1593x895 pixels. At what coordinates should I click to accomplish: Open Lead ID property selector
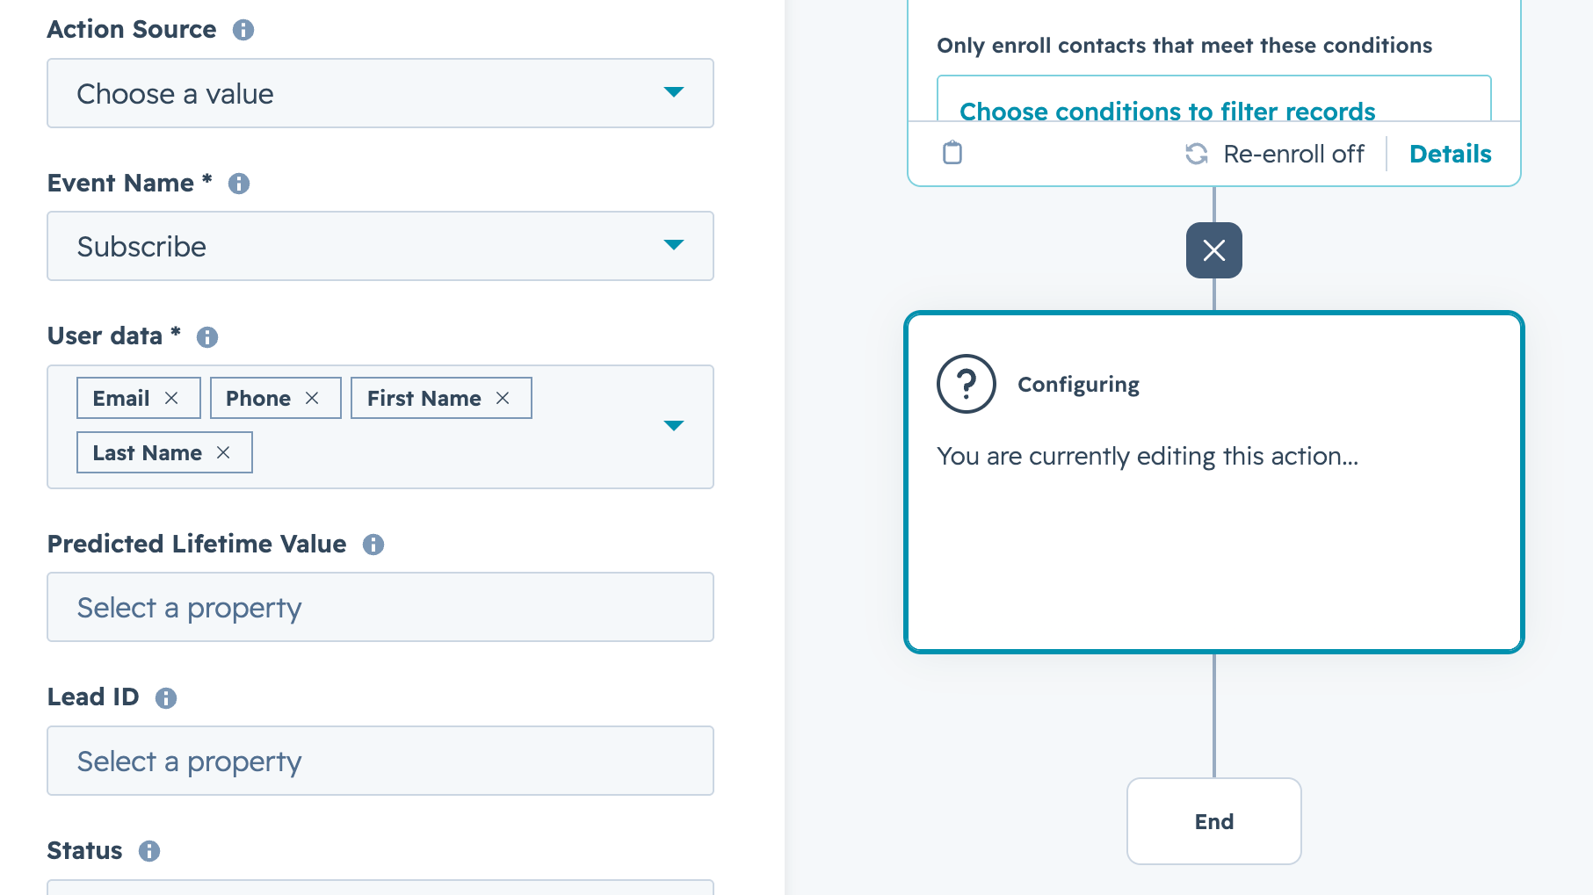click(x=380, y=761)
